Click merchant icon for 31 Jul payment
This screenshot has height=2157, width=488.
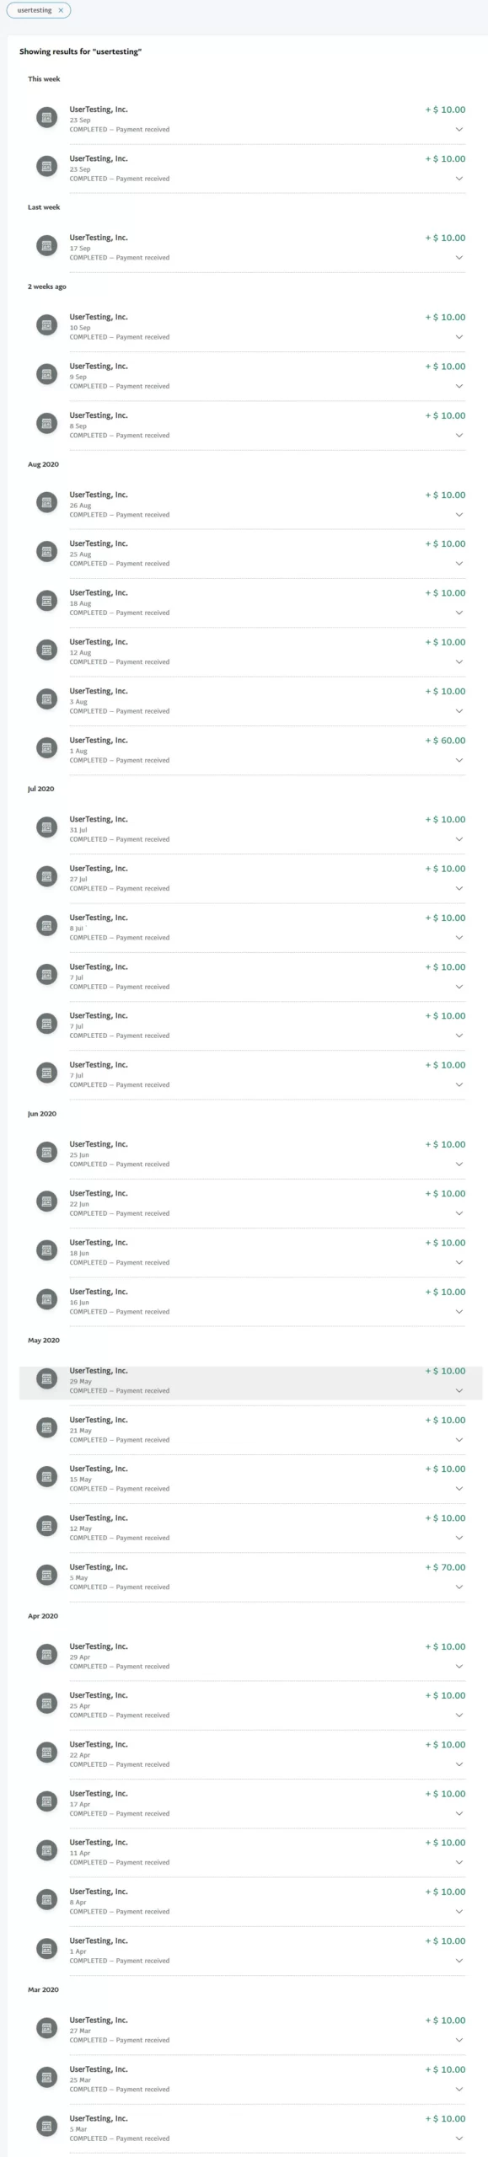[47, 827]
